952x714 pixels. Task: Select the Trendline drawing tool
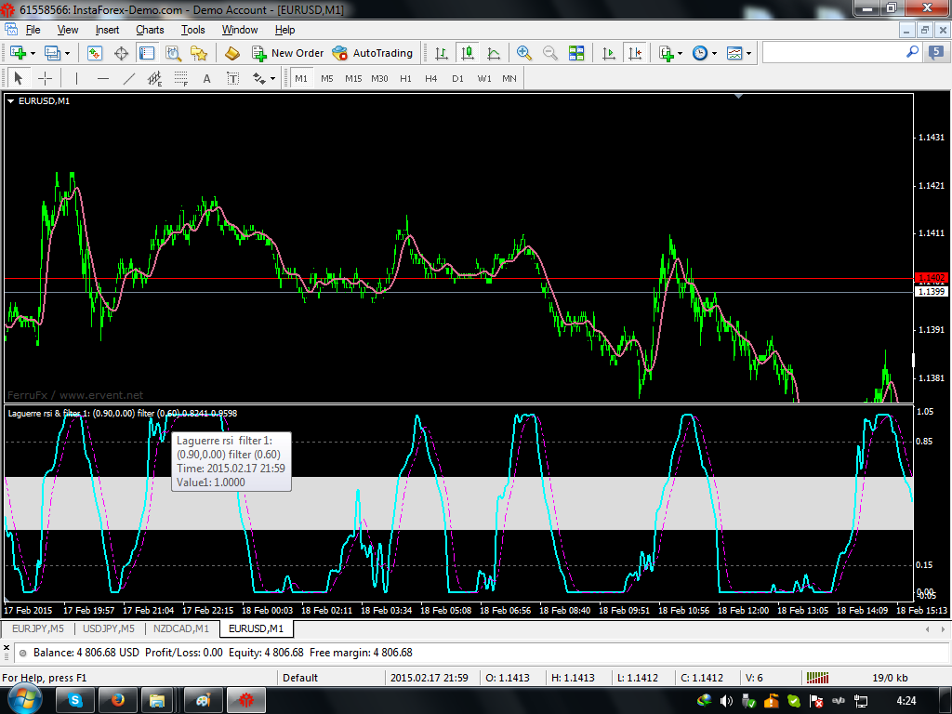[x=129, y=78]
